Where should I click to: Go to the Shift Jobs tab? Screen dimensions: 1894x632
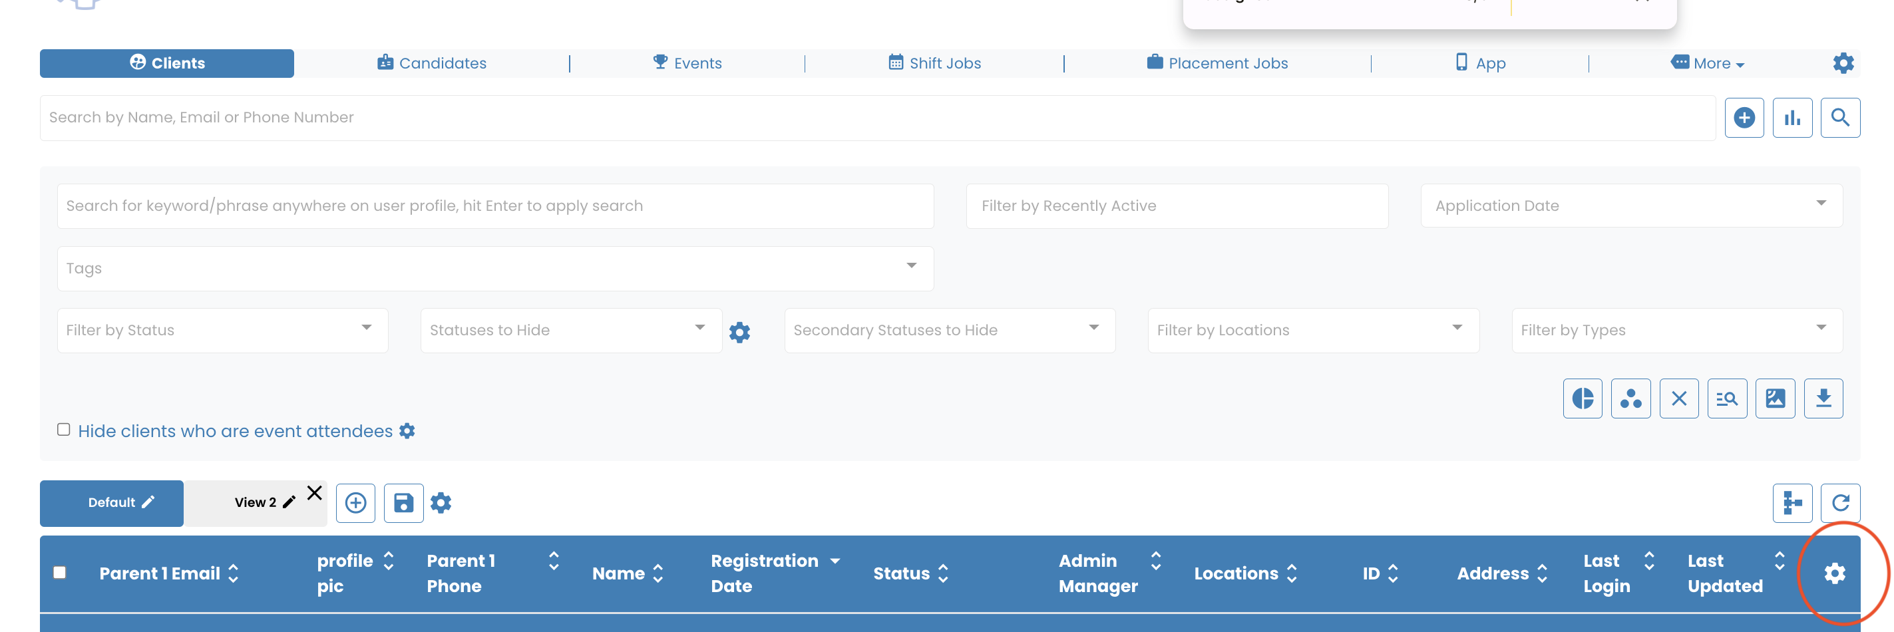coord(934,63)
